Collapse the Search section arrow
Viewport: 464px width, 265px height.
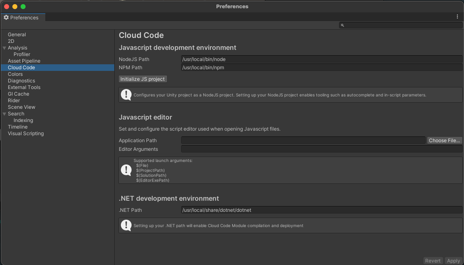click(4, 114)
